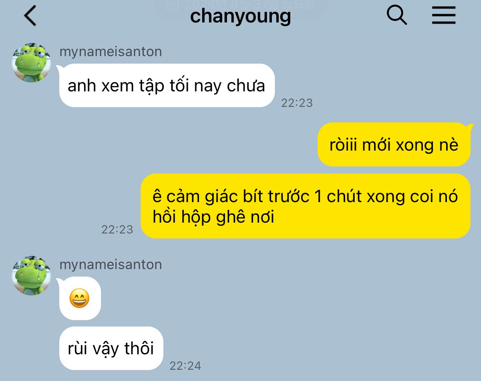Screen dimensions: 481x381
Task: Tap the 22:24 timestamp
Action: (186, 366)
